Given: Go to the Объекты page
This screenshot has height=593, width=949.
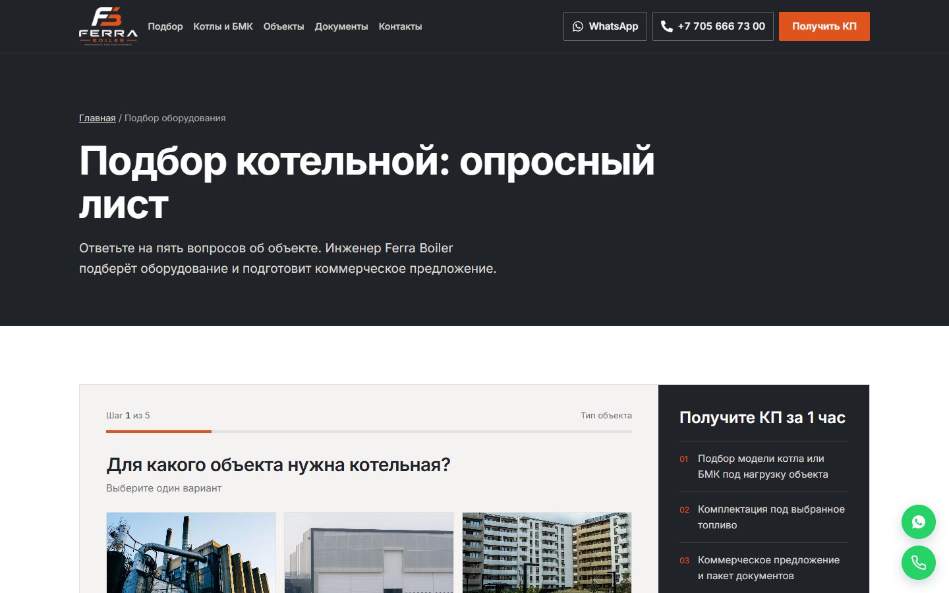Looking at the screenshot, I should 283,26.
